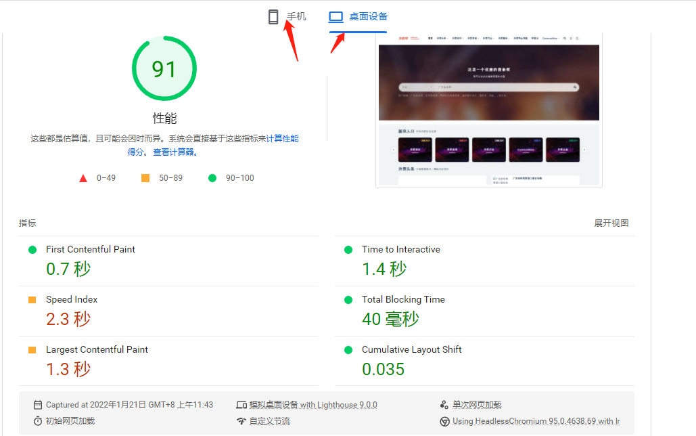Click the 0.035 value
This screenshot has width=696, height=436.
383,370
